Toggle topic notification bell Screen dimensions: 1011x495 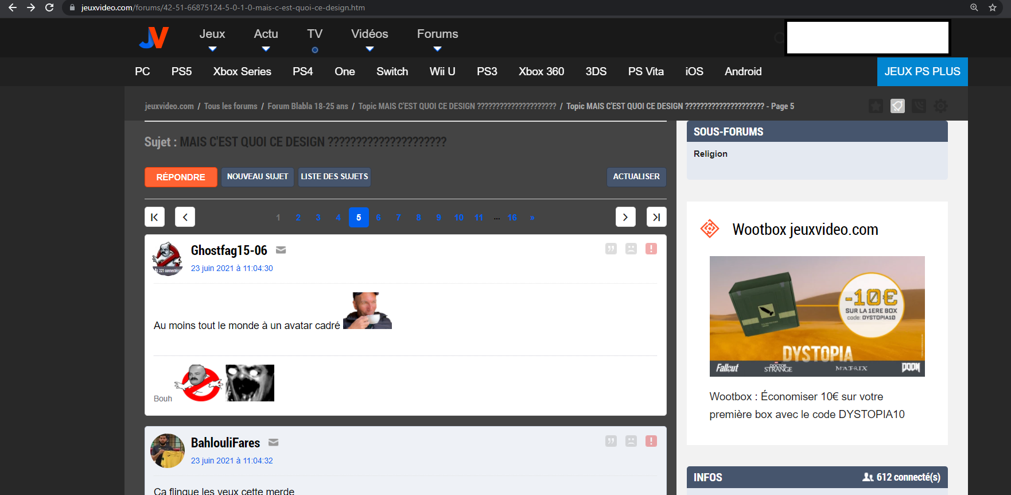coord(897,106)
